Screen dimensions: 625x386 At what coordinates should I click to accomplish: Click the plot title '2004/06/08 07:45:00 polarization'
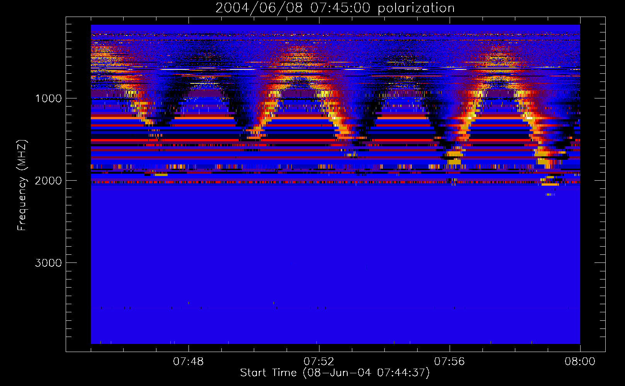point(335,8)
